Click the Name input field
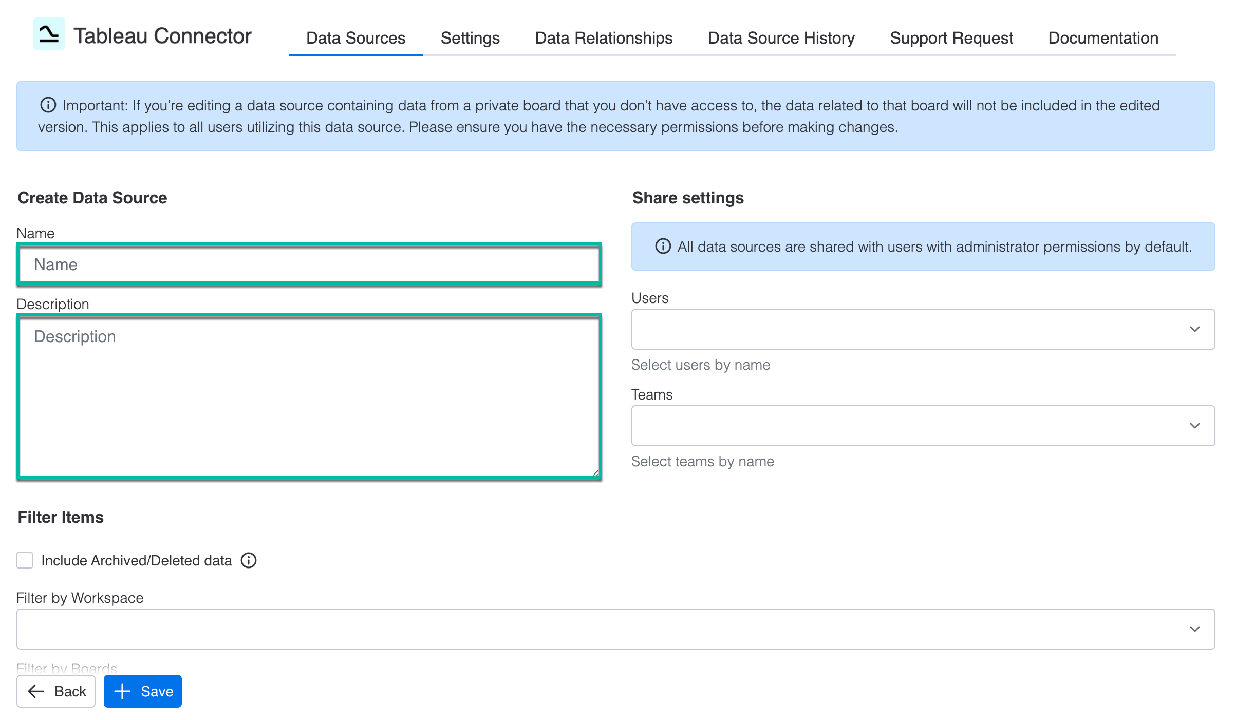The height and width of the screenshot is (720, 1235). point(308,264)
